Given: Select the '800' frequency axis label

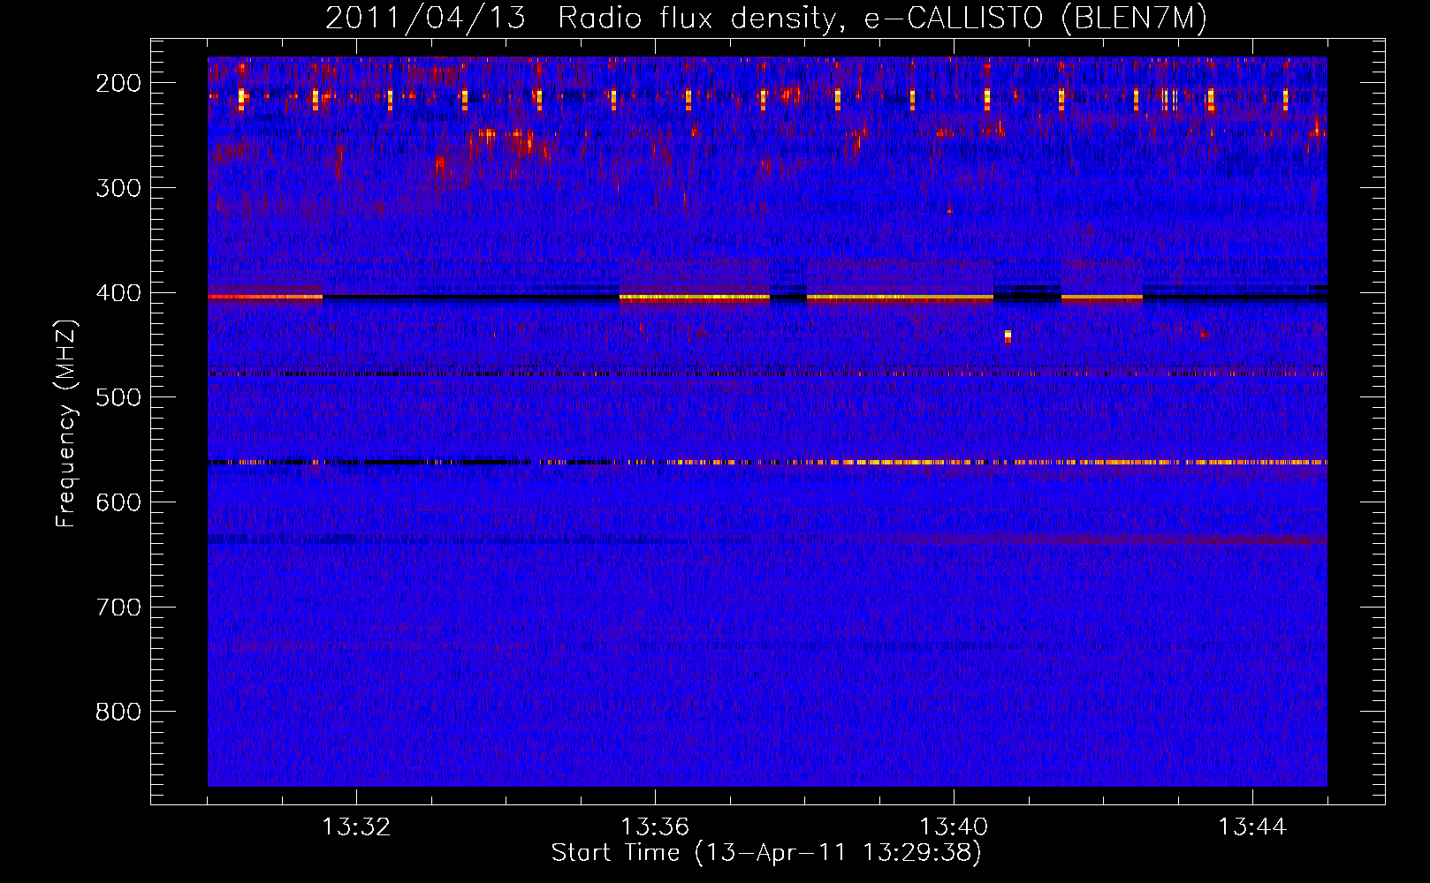Looking at the screenshot, I should [x=118, y=712].
